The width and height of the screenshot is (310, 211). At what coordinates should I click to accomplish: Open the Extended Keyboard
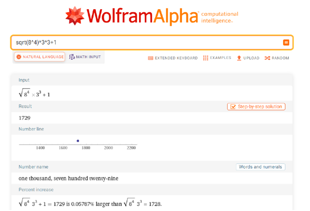(173, 58)
